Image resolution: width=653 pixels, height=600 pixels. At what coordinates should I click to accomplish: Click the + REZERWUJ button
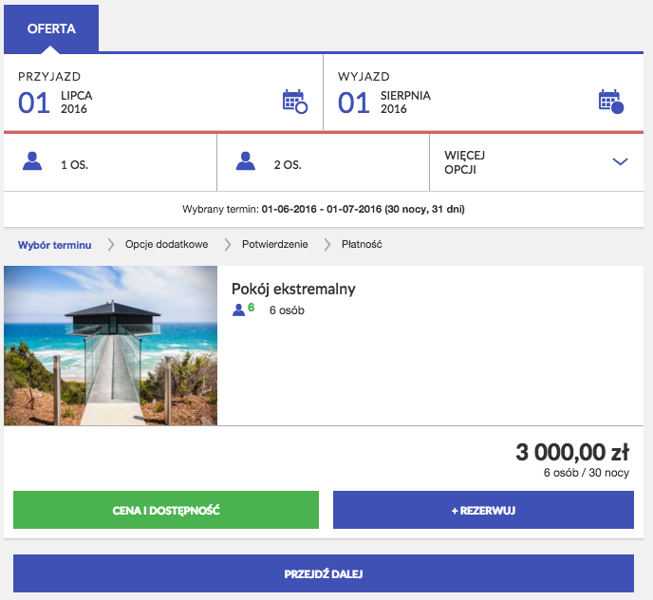(x=483, y=510)
